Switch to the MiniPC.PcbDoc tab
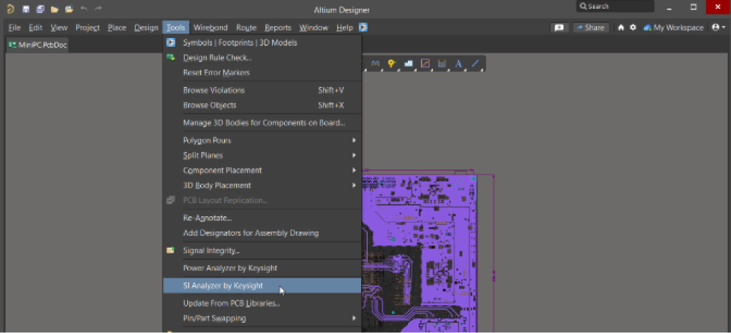The image size is (731, 333). click(37, 45)
